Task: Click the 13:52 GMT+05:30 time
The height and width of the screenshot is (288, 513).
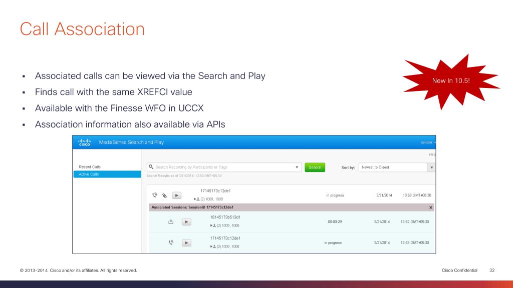Action: (414, 221)
